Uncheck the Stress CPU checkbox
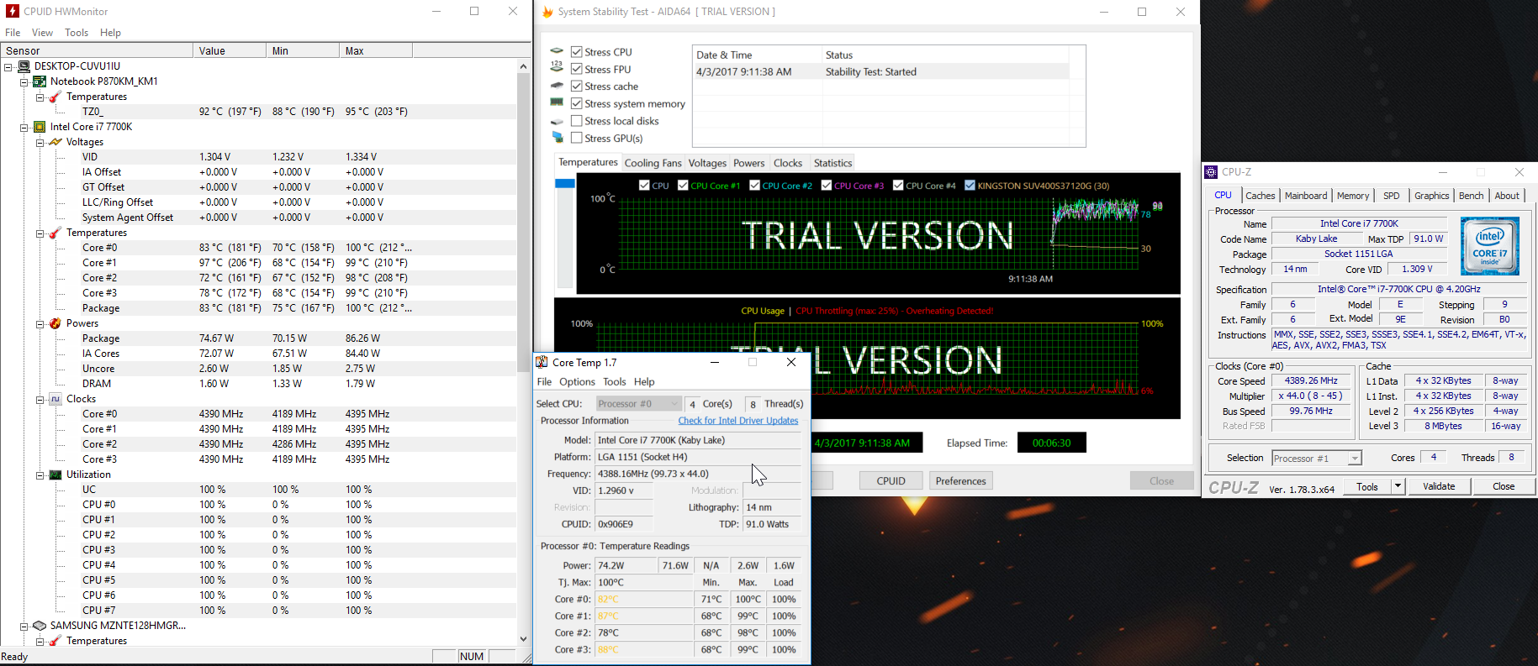The image size is (1538, 666). click(577, 51)
